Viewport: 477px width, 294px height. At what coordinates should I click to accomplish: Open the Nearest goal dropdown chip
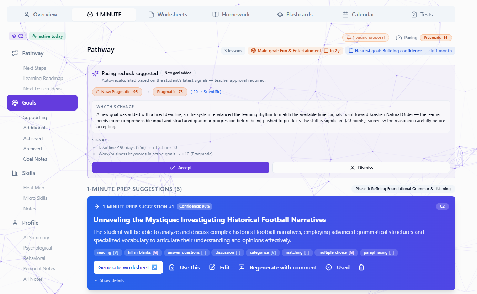click(400, 51)
